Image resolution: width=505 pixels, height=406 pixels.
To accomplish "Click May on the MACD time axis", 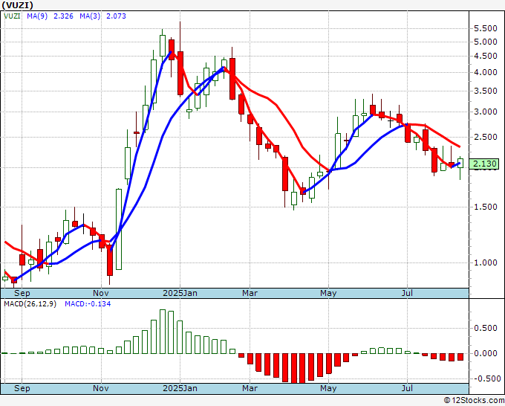I will point(328,388).
